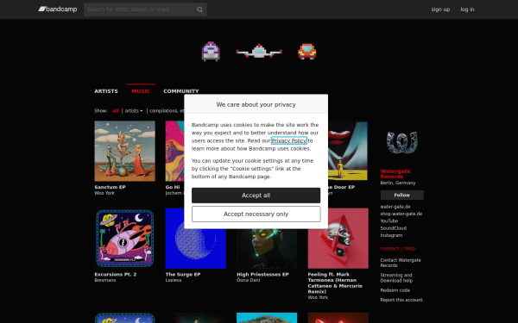Open the SoundCloud link
518x323 pixels.
tap(393, 228)
